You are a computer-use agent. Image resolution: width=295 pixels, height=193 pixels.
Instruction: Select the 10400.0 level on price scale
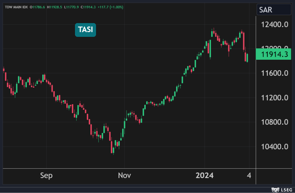tap(275, 147)
